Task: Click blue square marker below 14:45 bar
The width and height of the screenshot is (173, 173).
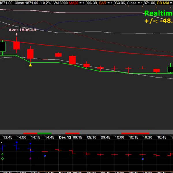Action: click(x=45, y=156)
